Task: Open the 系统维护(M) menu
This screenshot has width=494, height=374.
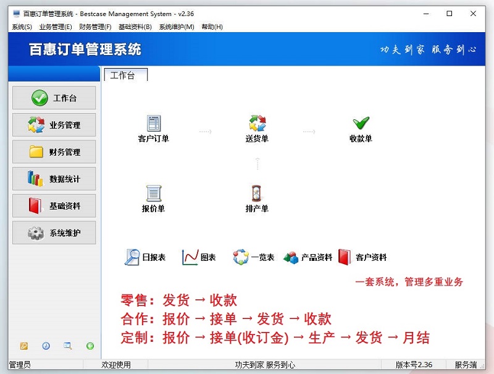Action: click(x=177, y=27)
